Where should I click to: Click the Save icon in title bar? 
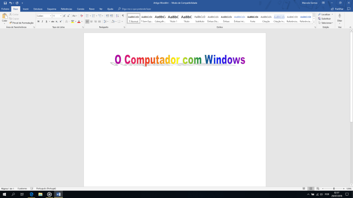click(5, 3)
